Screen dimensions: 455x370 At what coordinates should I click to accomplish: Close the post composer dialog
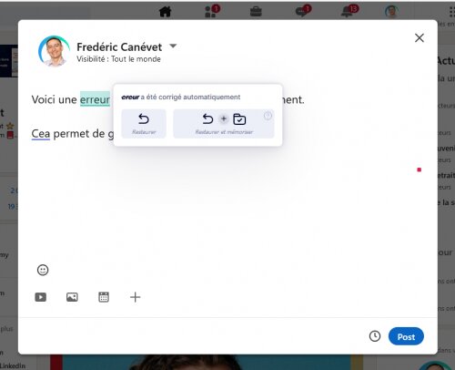tap(420, 38)
